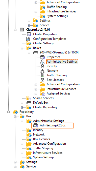Select 'Administrative Settings' under 900-FW2-GA-mgd

(62, 62)
